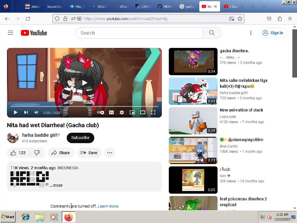Open Firefox extensions puzzle icon
Viewport: 297px width, 223px height.
[x=280, y=19]
